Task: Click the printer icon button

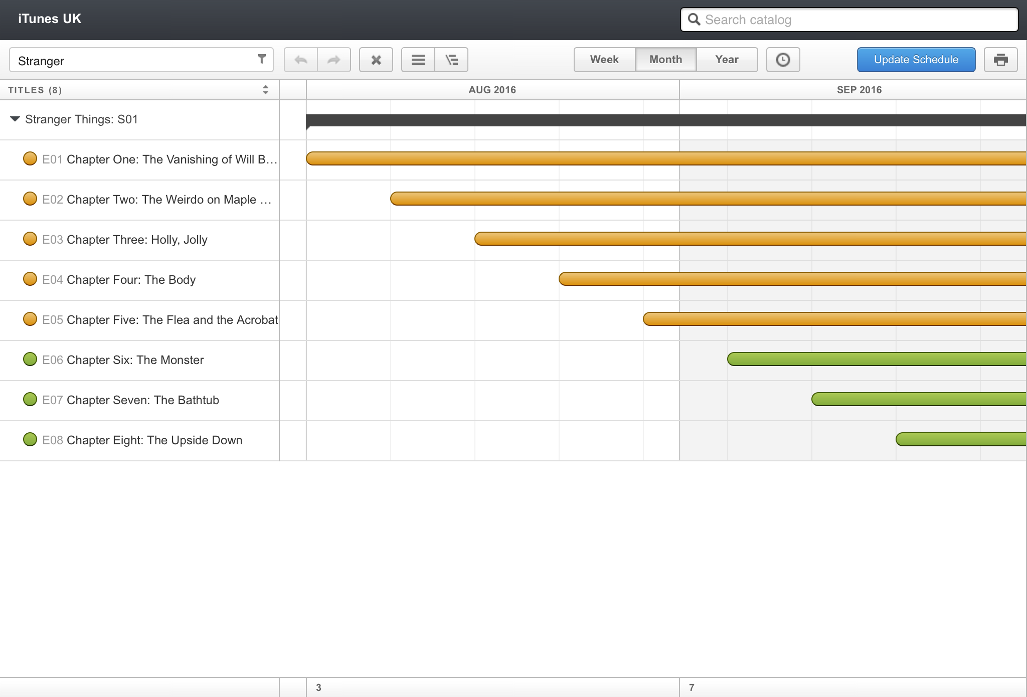Action: pos(1000,60)
